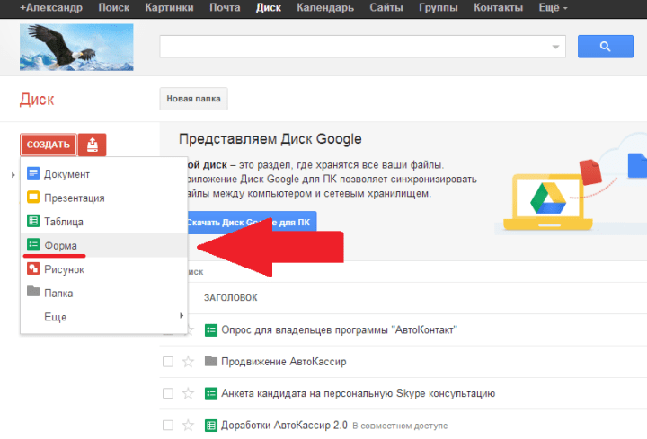The image size is (647, 439).
Task: Click the eagle logo image
Action: pos(76,47)
